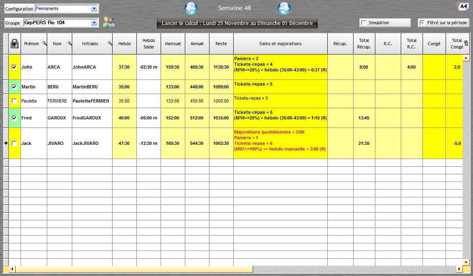Viewport: 473px width, 276px height.
Task: Click the Total R.C. column header
Action: pyautogui.click(x=412, y=44)
